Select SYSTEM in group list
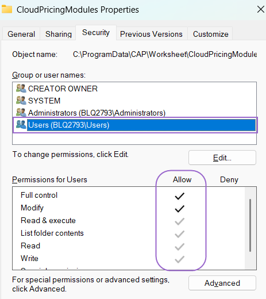 (x=134, y=101)
